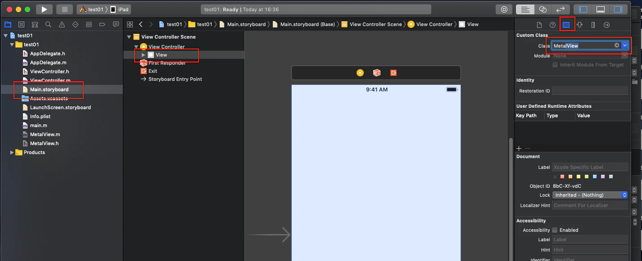
Task: Expand the Products folder
Action: [12, 152]
